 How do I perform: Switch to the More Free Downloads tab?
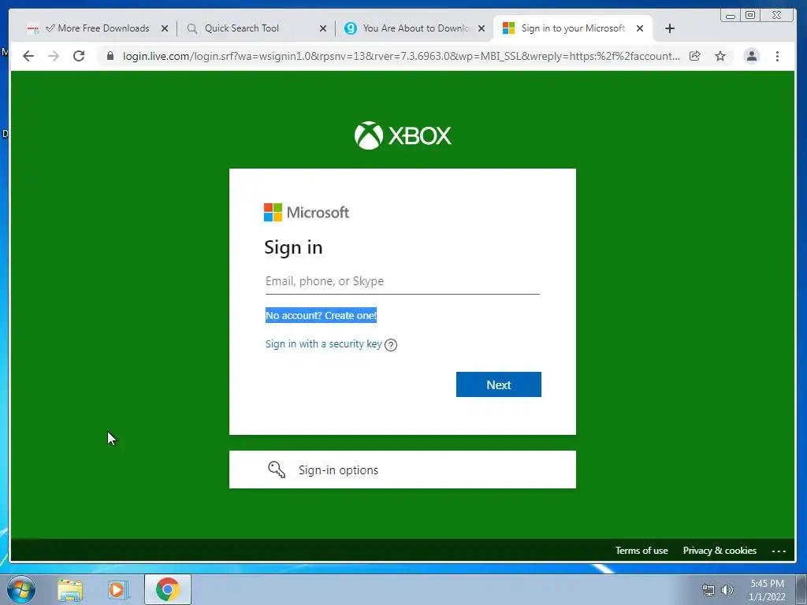98,28
